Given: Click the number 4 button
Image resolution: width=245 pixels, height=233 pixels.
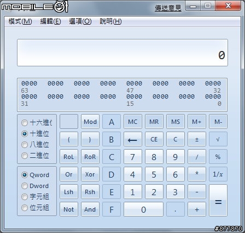Looking at the screenshot, I should [x=133, y=174].
